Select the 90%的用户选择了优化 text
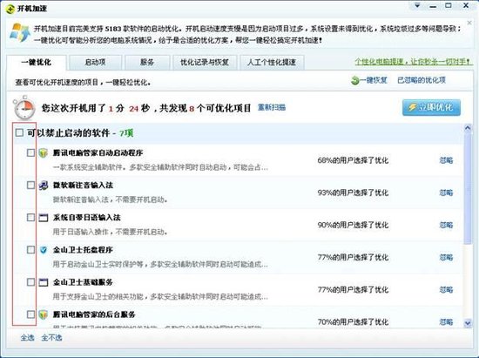 coord(353,225)
